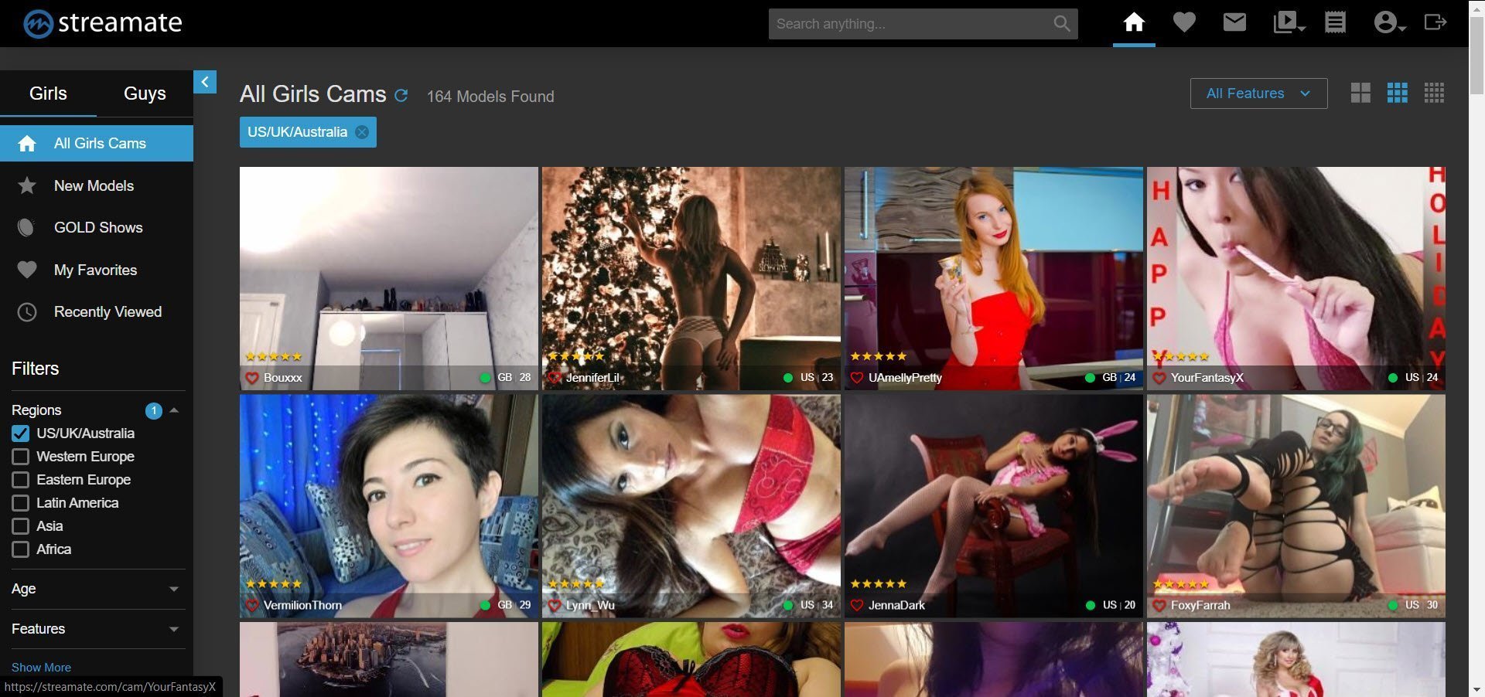
Task: Uncheck the US/UK/Australia region checkbox
Action: (21, 433)
